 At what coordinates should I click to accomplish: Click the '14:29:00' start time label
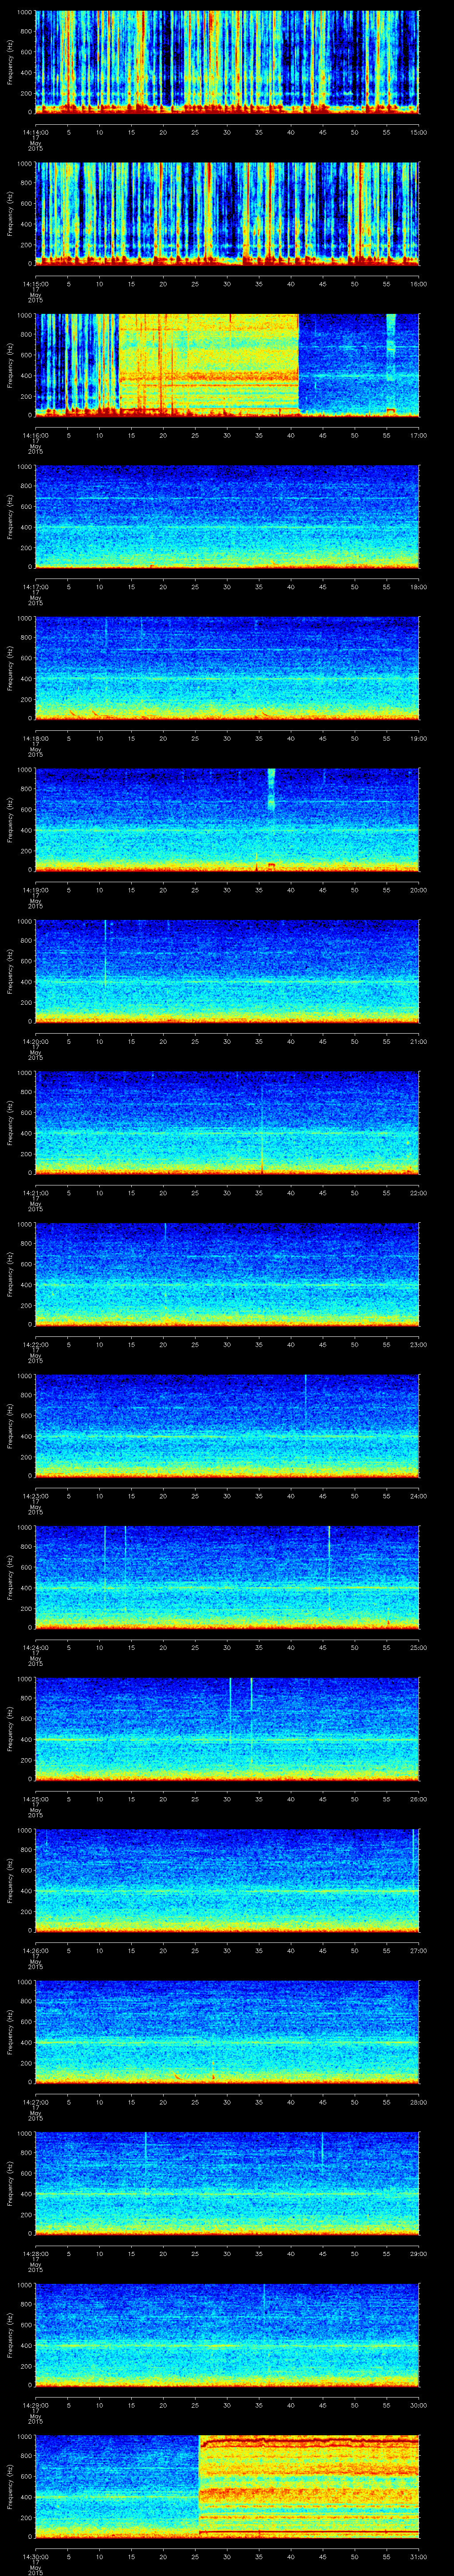[x=36, y=2405]
